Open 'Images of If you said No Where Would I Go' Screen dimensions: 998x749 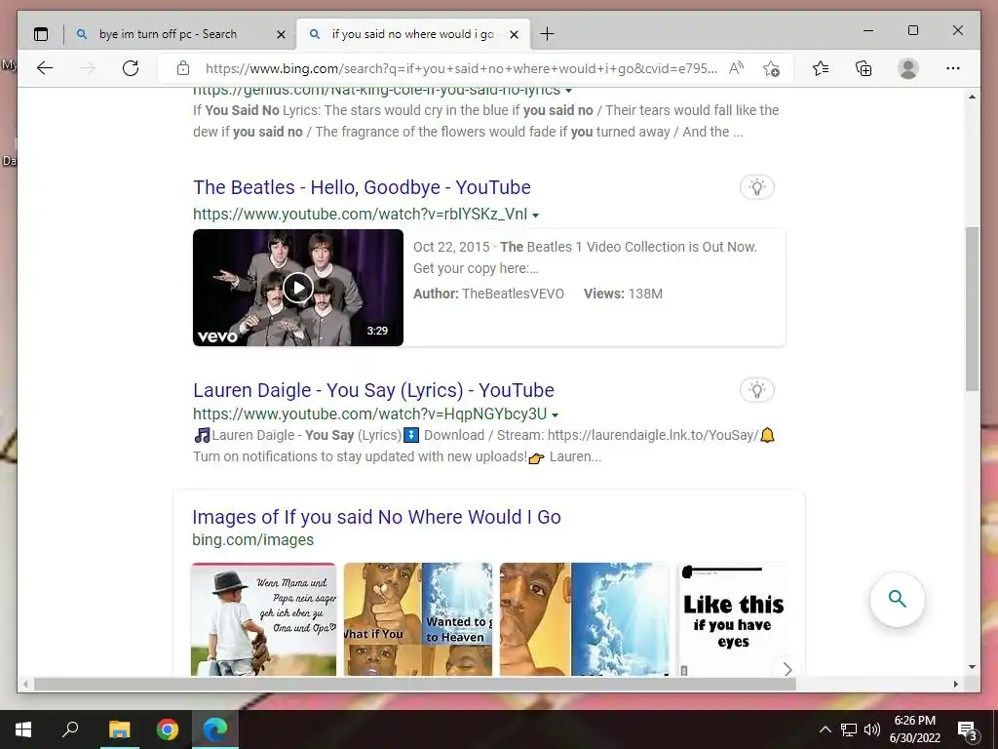(376, 517)
